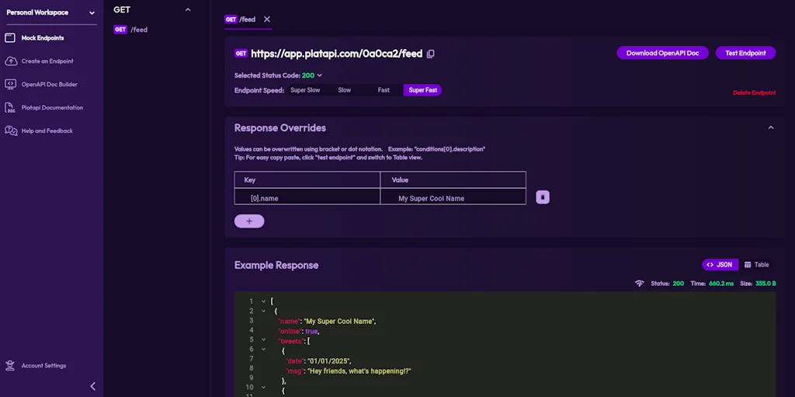Fold the object on line 6
795x397 pixels.
coord(263,350)
